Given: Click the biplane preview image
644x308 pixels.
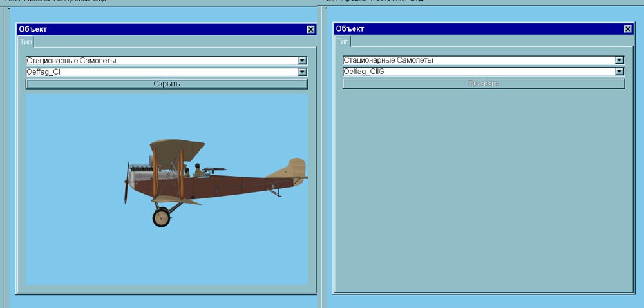Looking at the screenshot, I should coord(166,189).
